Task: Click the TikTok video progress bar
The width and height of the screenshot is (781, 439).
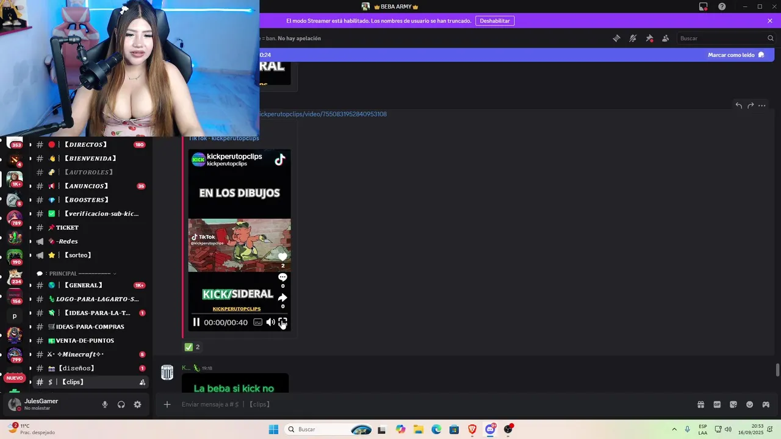Action: [239, 314]
